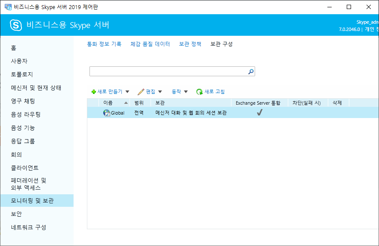379x246 pixels.
Task: Switch to 체감 품질 데이터 tab
Action: pos(150,44)
